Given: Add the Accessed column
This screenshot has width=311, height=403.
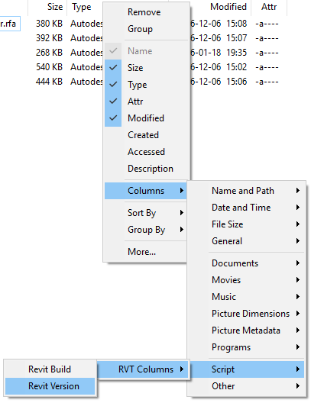Looking at the screenshot, I should tap(146, 152).
